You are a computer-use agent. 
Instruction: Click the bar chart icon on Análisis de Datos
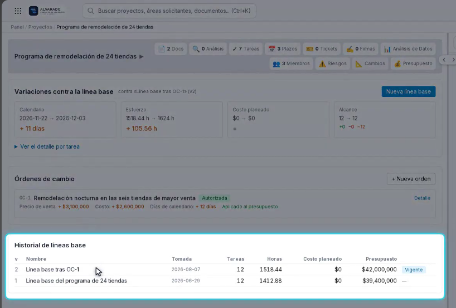coord(387,49)
